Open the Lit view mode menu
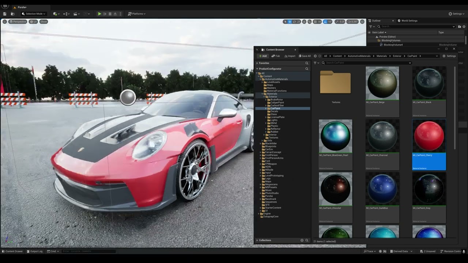The image size is (468, 263). [33, 22]
